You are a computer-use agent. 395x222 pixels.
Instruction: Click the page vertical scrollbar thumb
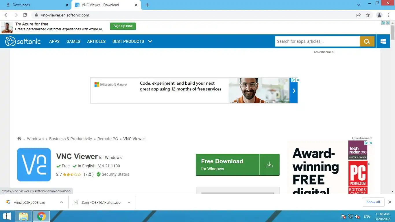click(x=392, y=32)
